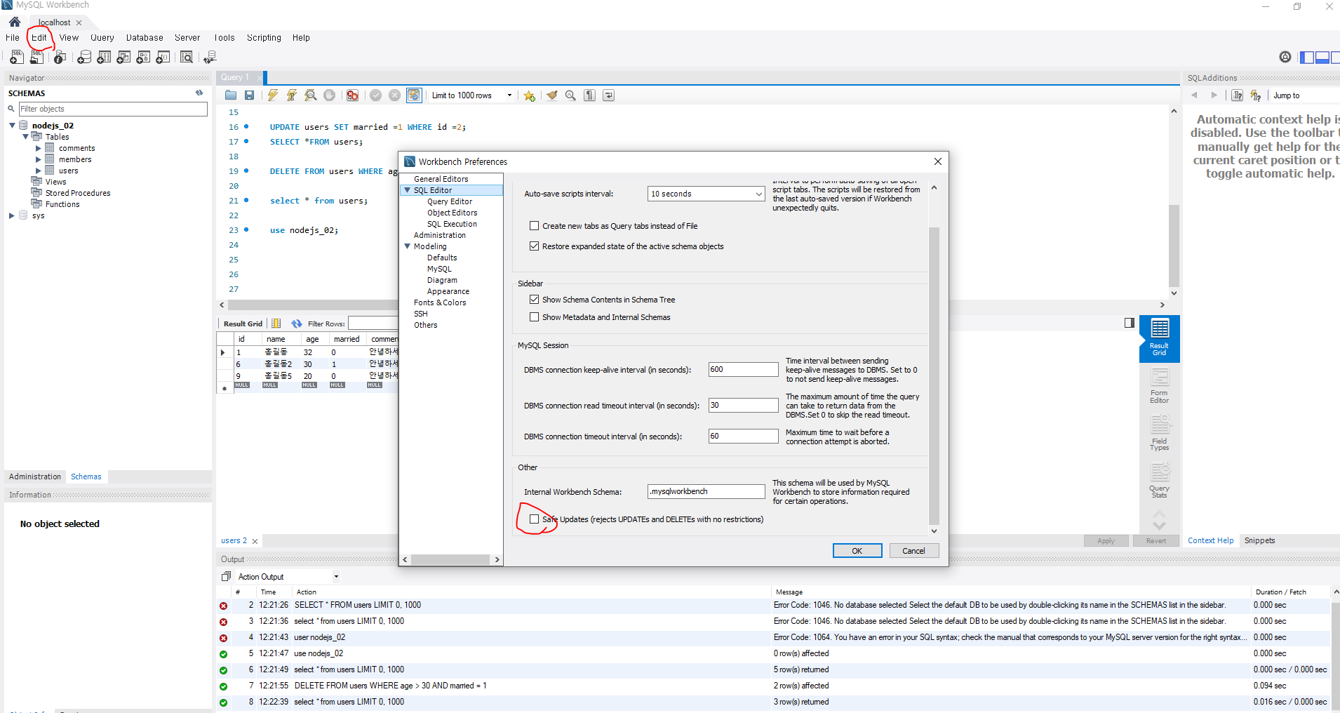Execute query with the lightning bolt icon
1340x713 pixels.
point(273,95)
